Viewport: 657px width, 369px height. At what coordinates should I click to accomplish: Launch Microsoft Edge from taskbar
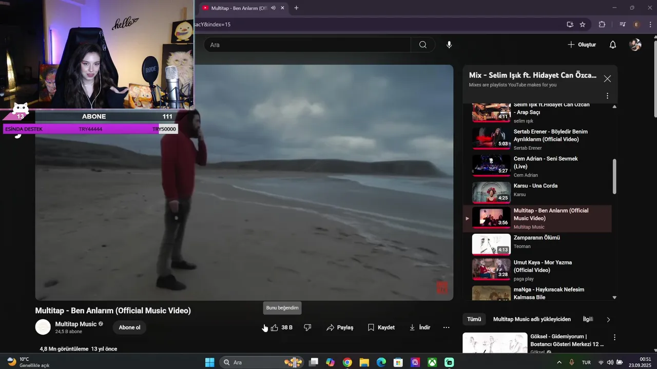(x=381, y=362)
